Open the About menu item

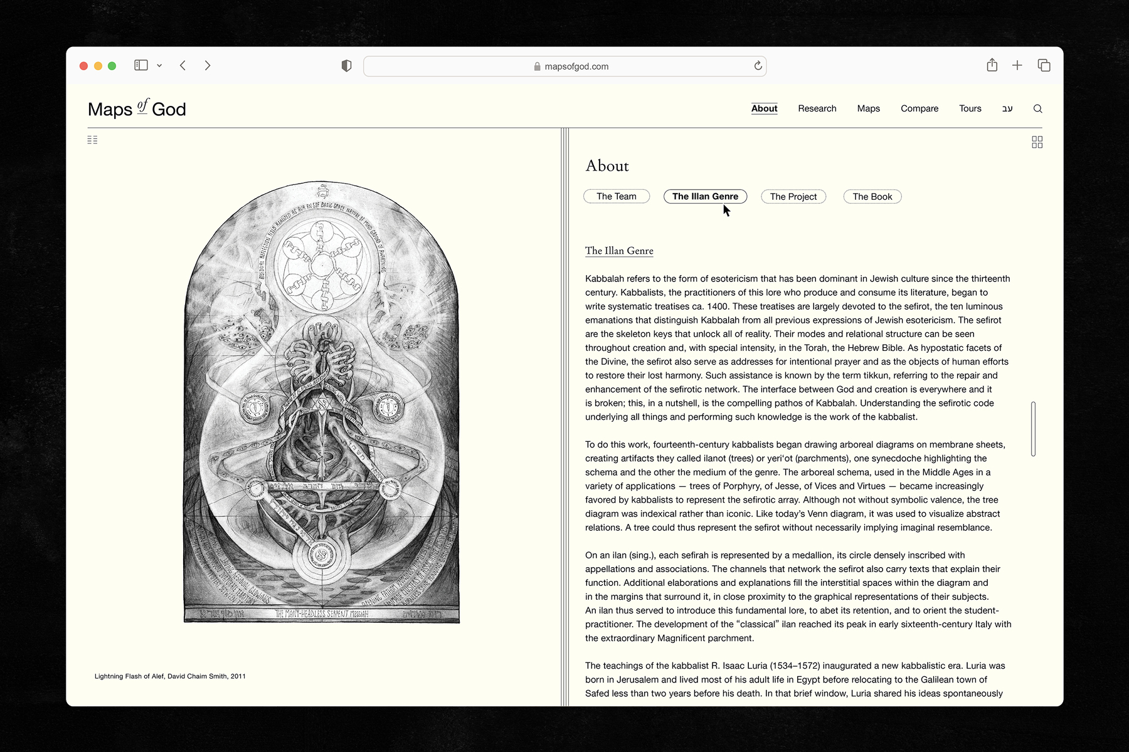[x=764, y=108]
